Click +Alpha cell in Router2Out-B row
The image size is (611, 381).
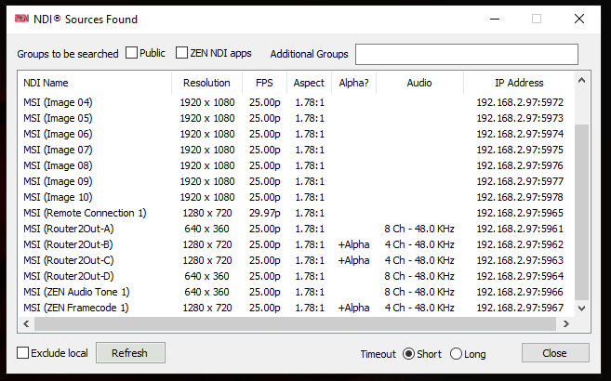coord(353,244)
